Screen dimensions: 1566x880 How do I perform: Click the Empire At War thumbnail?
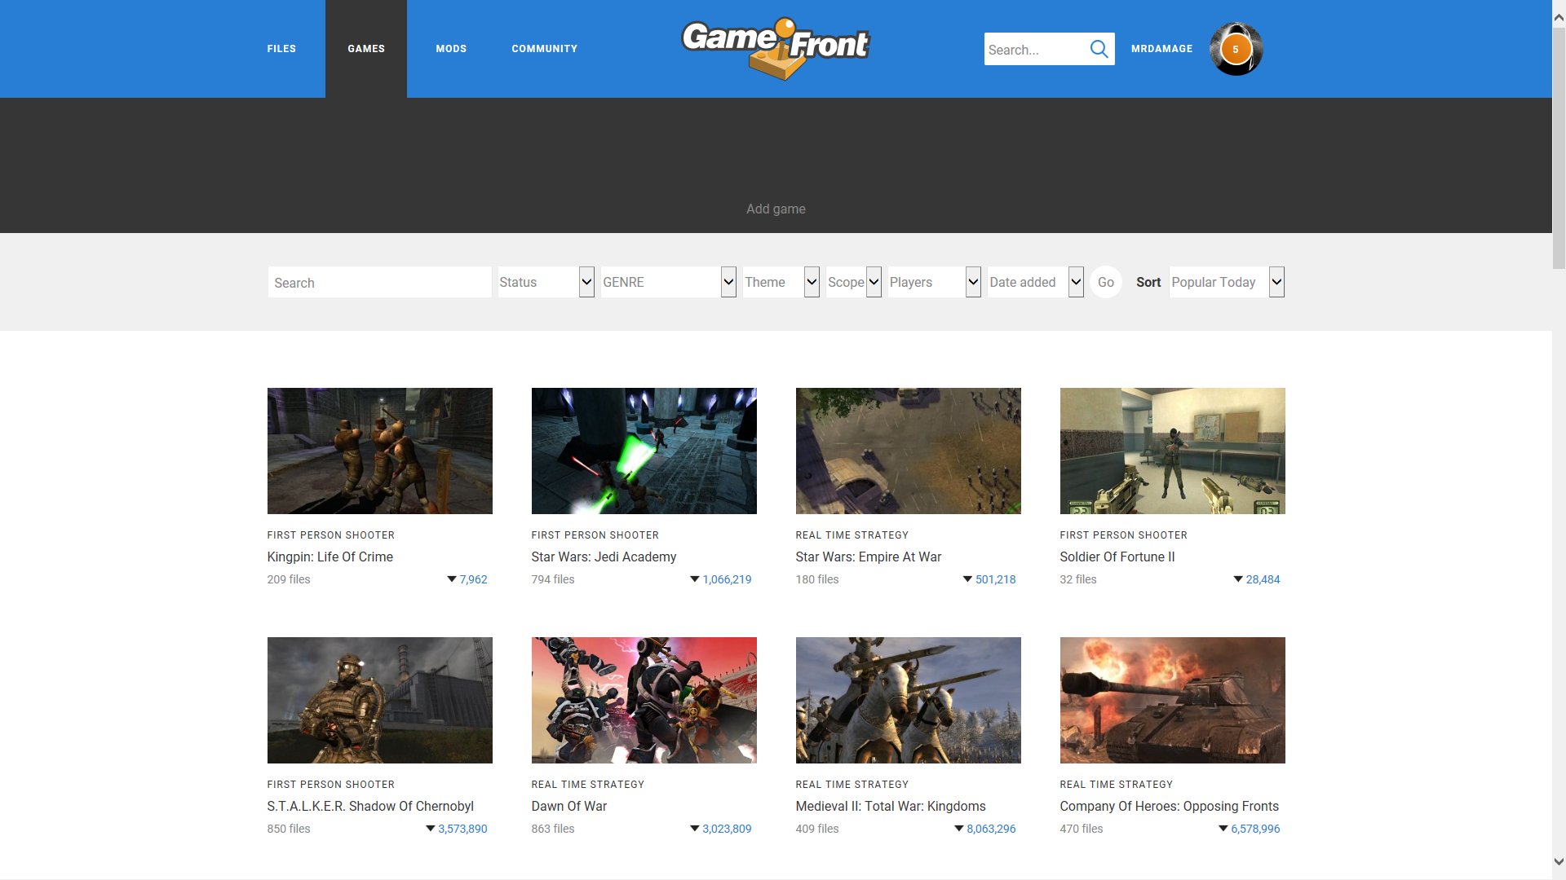point(909,451)
